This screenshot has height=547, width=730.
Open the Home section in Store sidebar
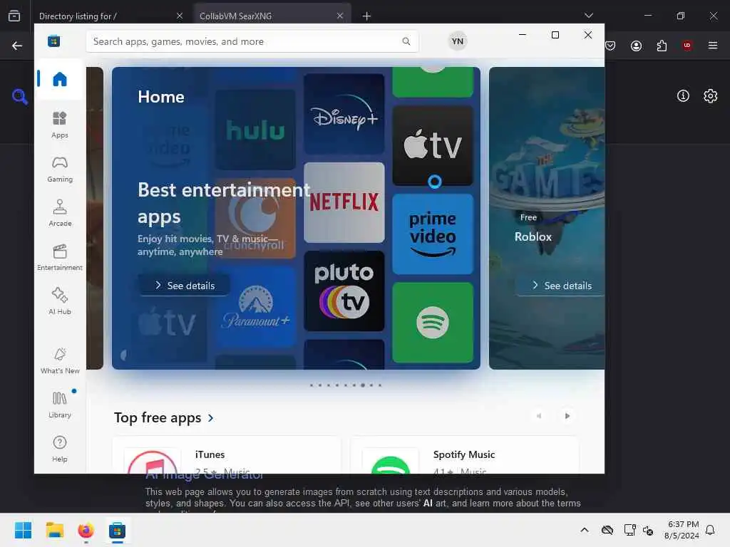pyautogui.click(x=60, y=79)
